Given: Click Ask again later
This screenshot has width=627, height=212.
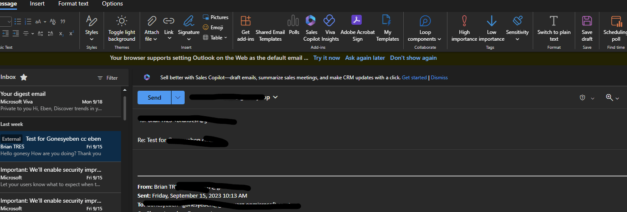Looking at the screenshot, I should [x=365, y=58].
